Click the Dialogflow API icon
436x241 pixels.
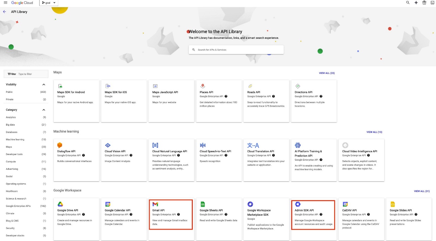60,145
